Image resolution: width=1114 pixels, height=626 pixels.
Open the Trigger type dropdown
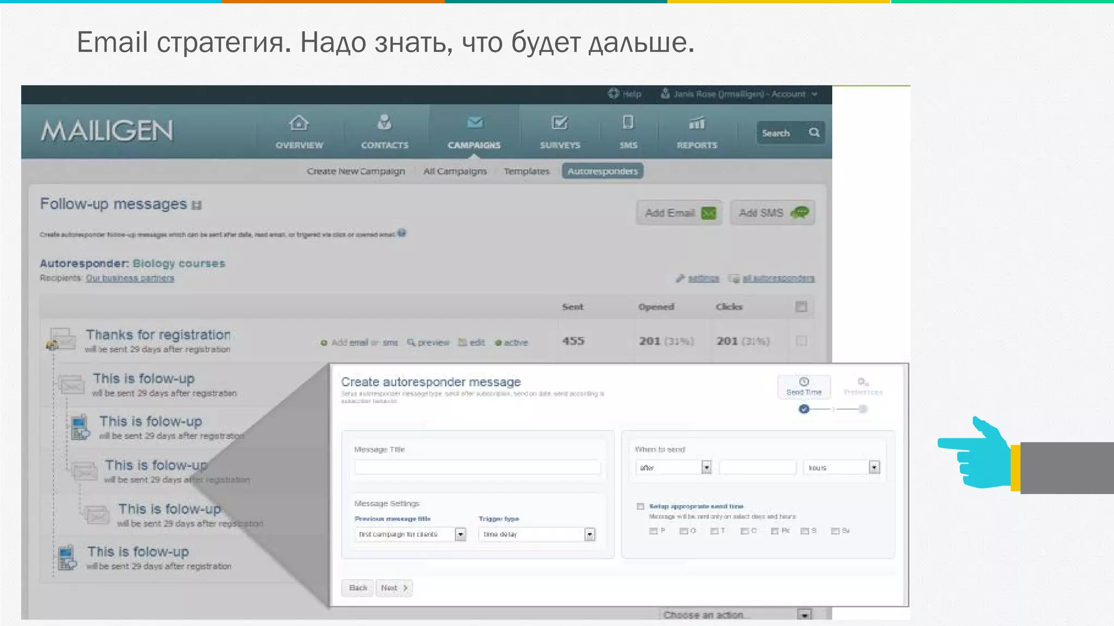coord(537,534)
